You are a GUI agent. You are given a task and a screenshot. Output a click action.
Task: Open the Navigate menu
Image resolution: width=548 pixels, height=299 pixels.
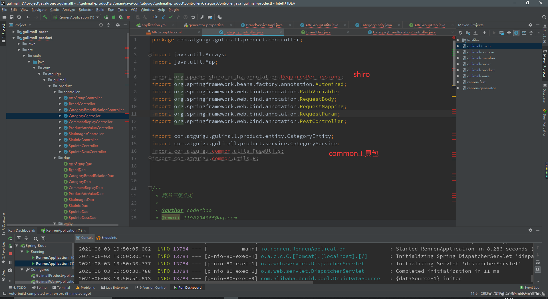pos(39,9)
